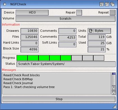The height and width of the screenshot is (110, 118).
Task: Click the Progress bar
Action: [60, 58]
